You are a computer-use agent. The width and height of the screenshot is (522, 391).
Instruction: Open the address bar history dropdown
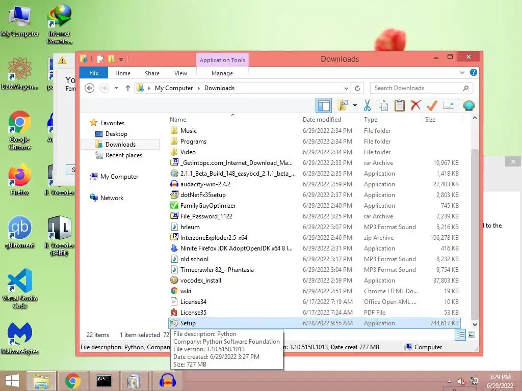pyautogui.click(x=346, y=88)
